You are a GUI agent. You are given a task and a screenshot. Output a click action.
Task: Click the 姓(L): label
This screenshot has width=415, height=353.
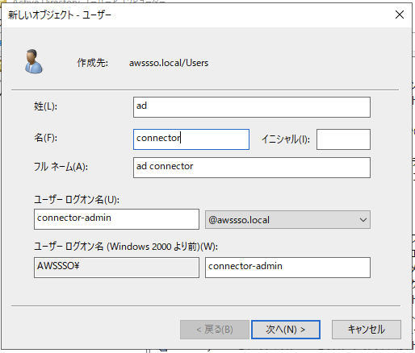45,106
